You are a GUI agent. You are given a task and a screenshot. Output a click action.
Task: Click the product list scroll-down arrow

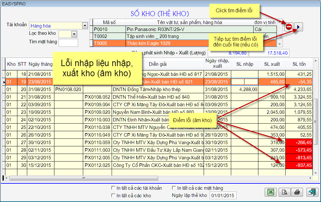279,44
